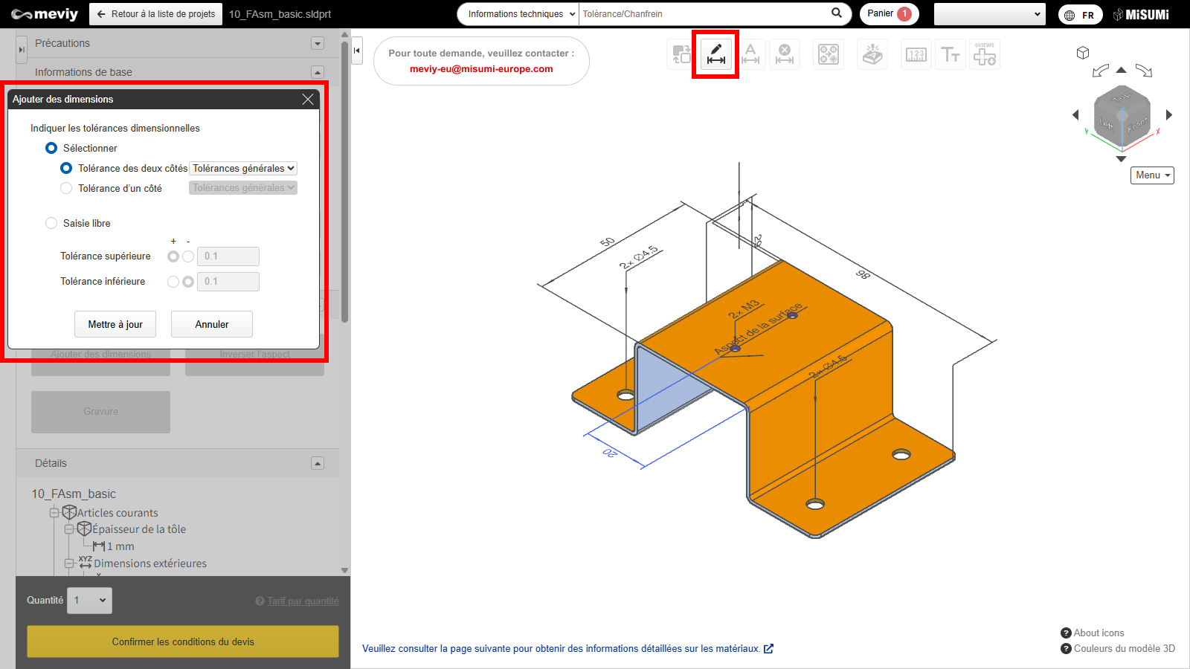Open the FR language selector
Image resolution: width=1190 pixels, height=669 pixels.
1080,15
